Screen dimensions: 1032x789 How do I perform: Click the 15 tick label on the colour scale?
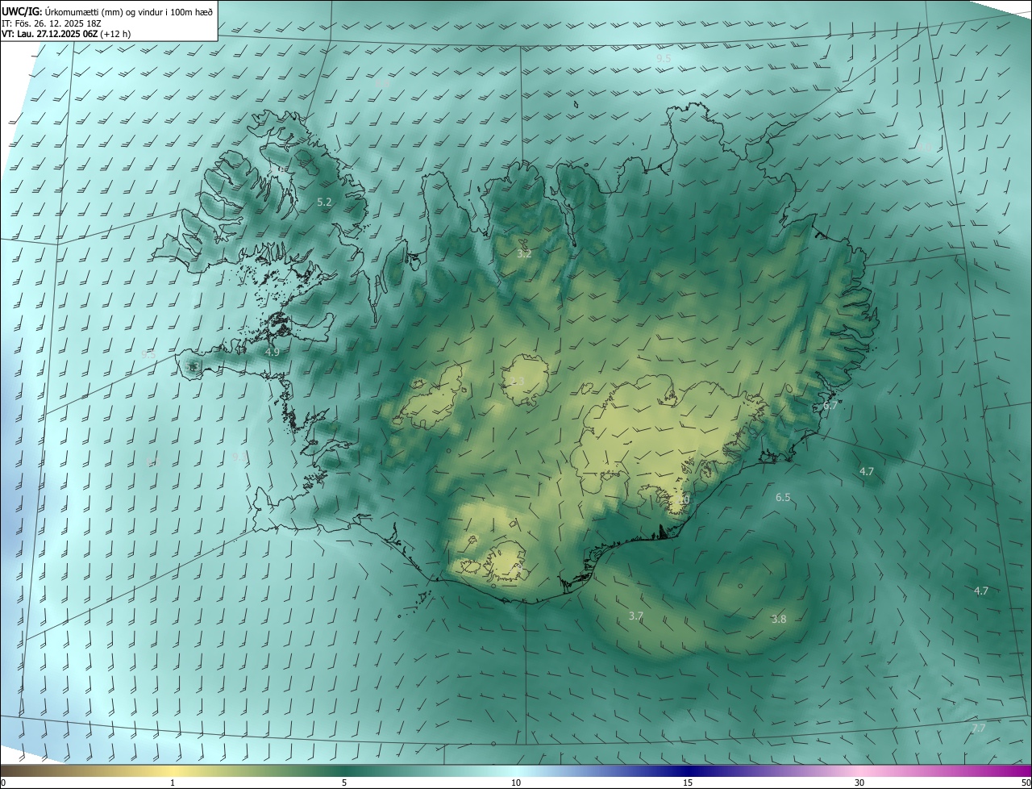(688, 783)
